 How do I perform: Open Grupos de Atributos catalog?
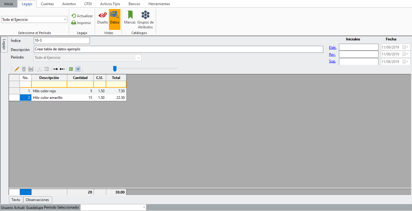(x=145, y=20)
